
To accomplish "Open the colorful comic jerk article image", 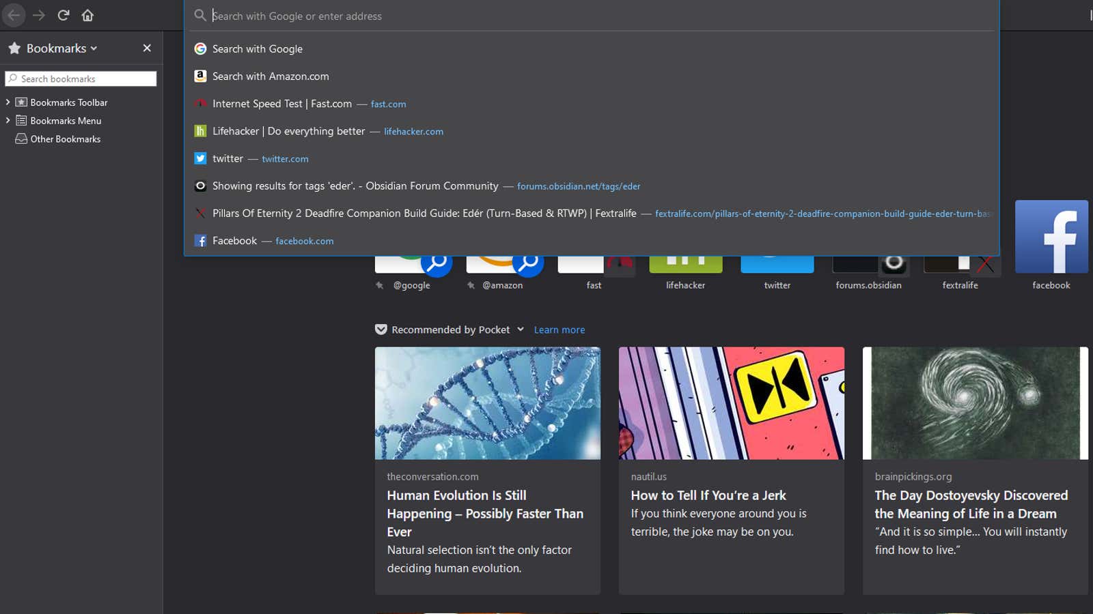I will (732, 403).
